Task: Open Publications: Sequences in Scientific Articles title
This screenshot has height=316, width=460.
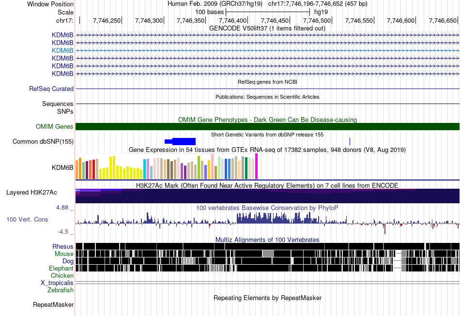Action: tap(267, 97)
